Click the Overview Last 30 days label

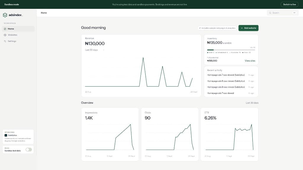252,103
